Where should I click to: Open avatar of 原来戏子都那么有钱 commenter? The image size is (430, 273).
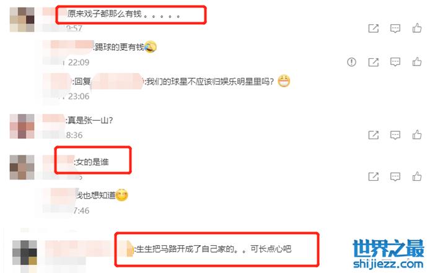22,19
